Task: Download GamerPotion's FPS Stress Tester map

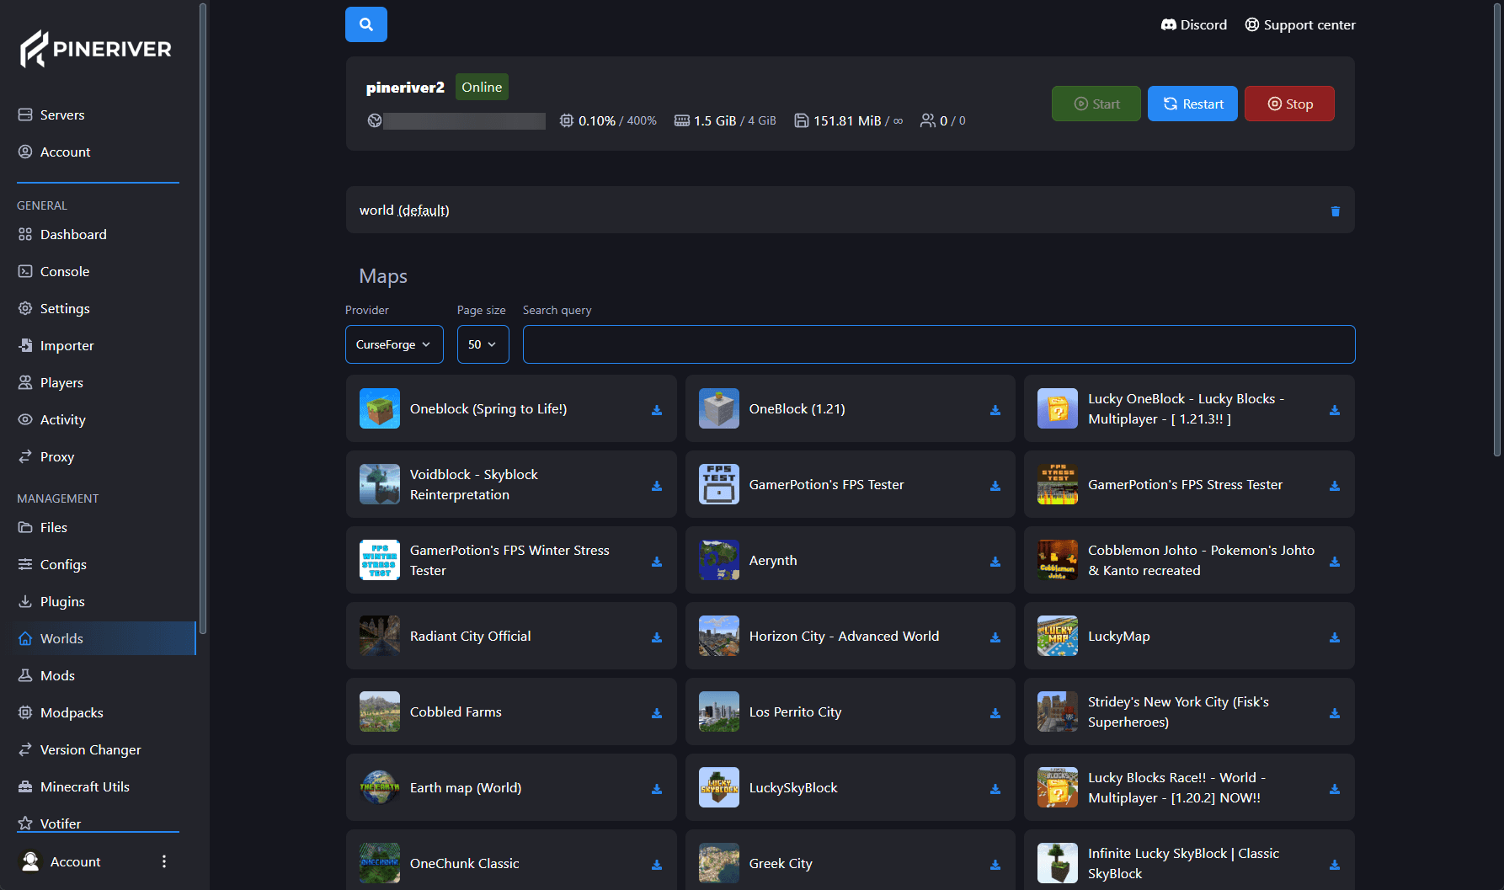Action: tap(1335, 486)
